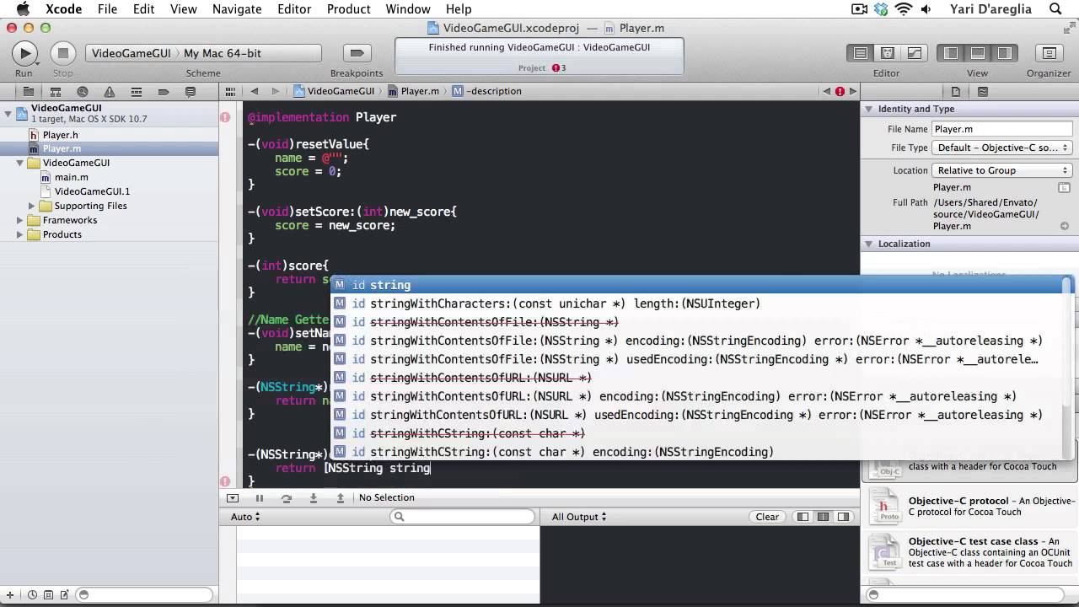Open the related files menu in jump bar
Viewport: 1079px width, 607px height.
click(230, 91)
